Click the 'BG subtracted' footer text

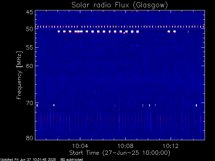coord(72,160)
